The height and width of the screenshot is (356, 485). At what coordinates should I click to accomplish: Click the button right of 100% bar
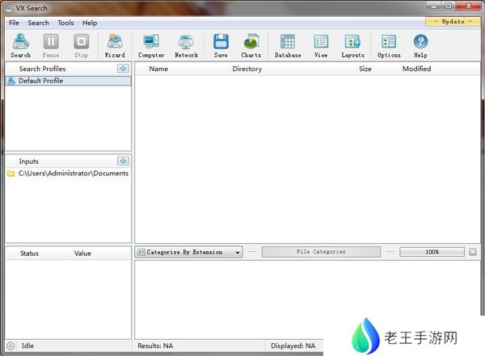click(x=473, y=252)
